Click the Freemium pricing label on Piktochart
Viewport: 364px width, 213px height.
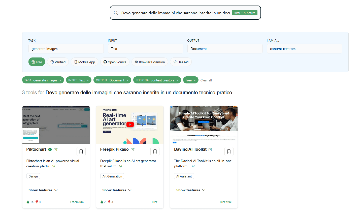click(x=77, y=202)
